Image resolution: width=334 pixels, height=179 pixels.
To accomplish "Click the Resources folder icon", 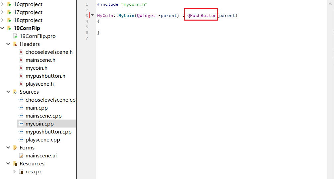I will 15,164.
